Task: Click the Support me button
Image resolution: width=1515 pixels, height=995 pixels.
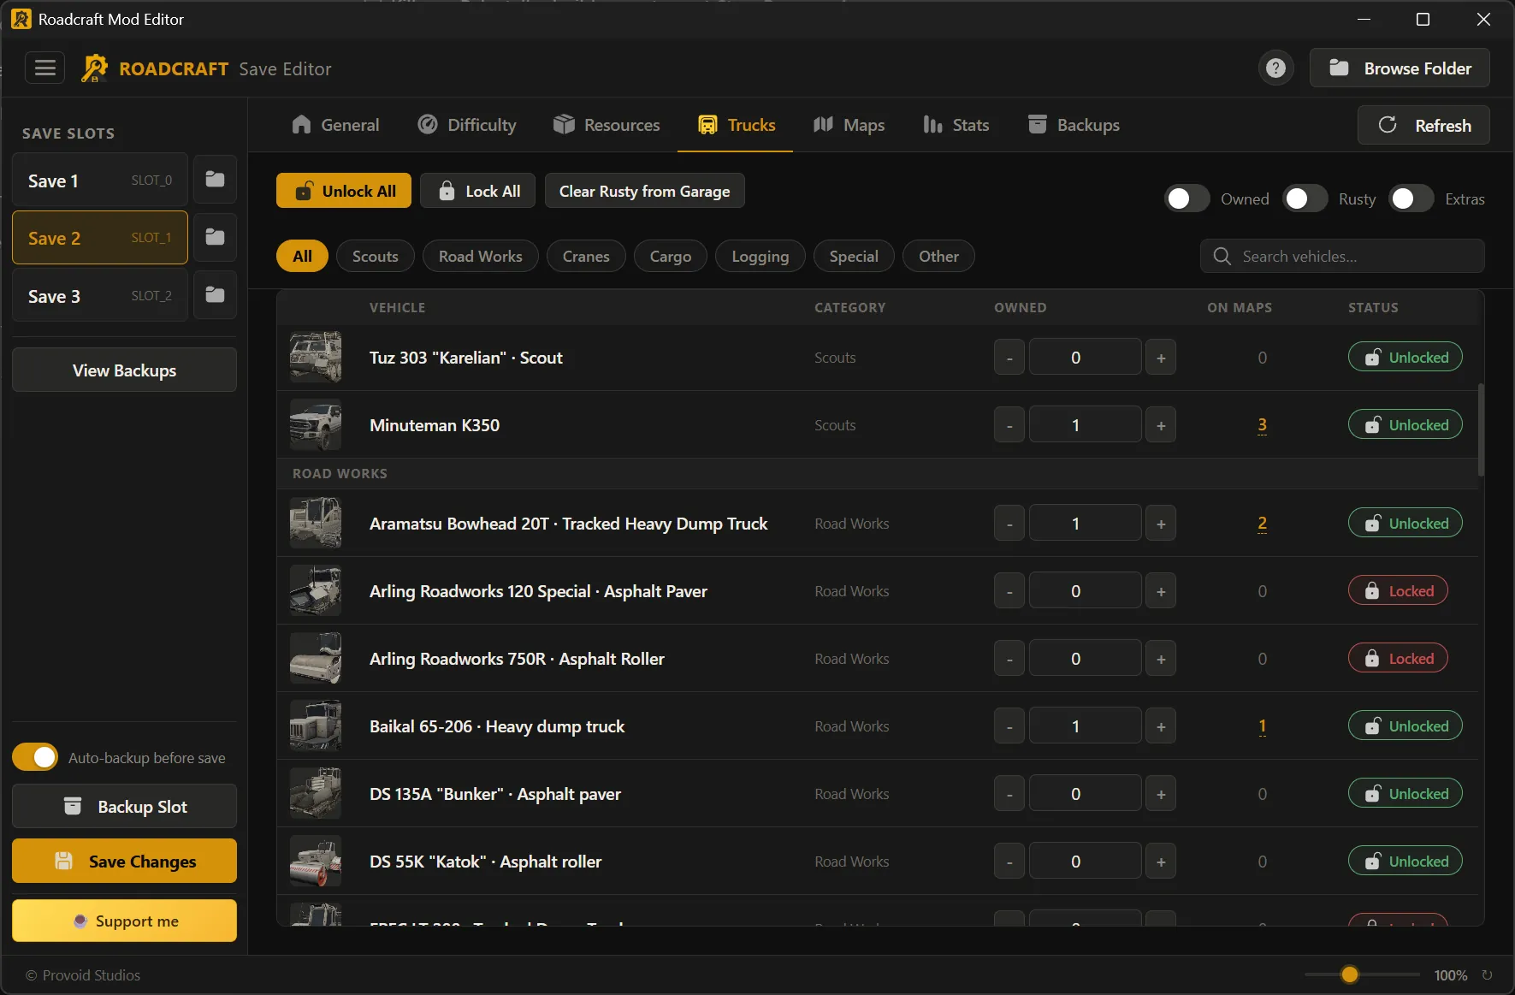Action: pyautogui.click(x=124, y=921)
